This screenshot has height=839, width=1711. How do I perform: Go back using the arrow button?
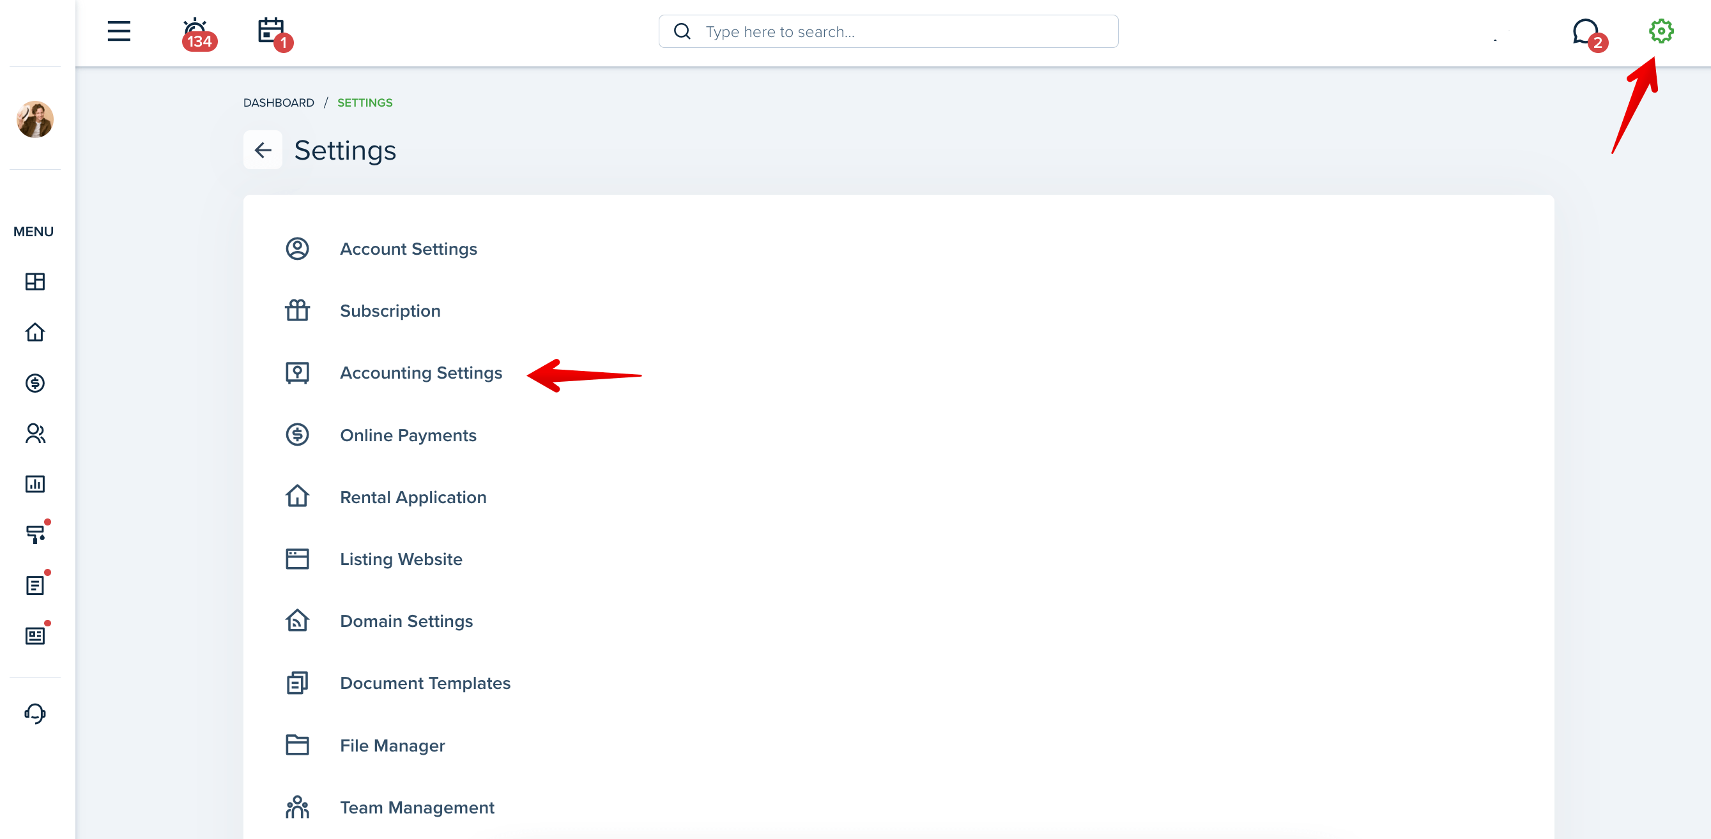263,150
